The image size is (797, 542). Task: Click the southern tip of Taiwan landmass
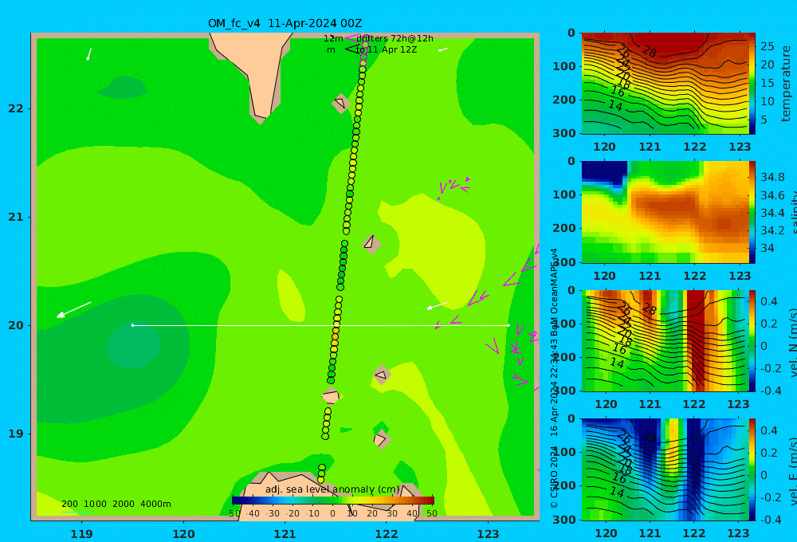tap(260, 118)
